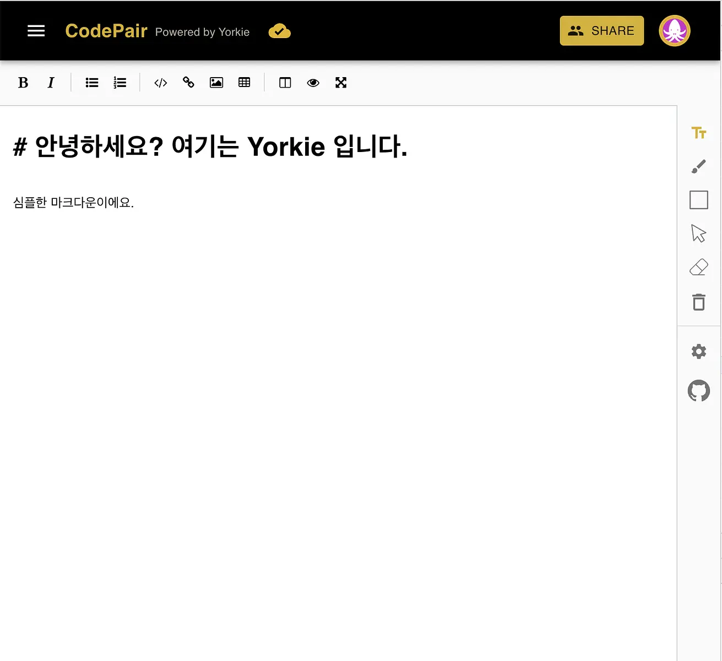Open the hamburger navigation menu

[x=36, y=31]
